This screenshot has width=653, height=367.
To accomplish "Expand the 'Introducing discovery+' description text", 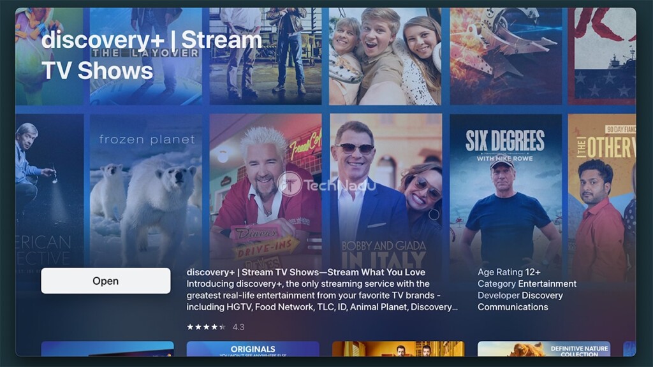I will (x=322, y=296).
